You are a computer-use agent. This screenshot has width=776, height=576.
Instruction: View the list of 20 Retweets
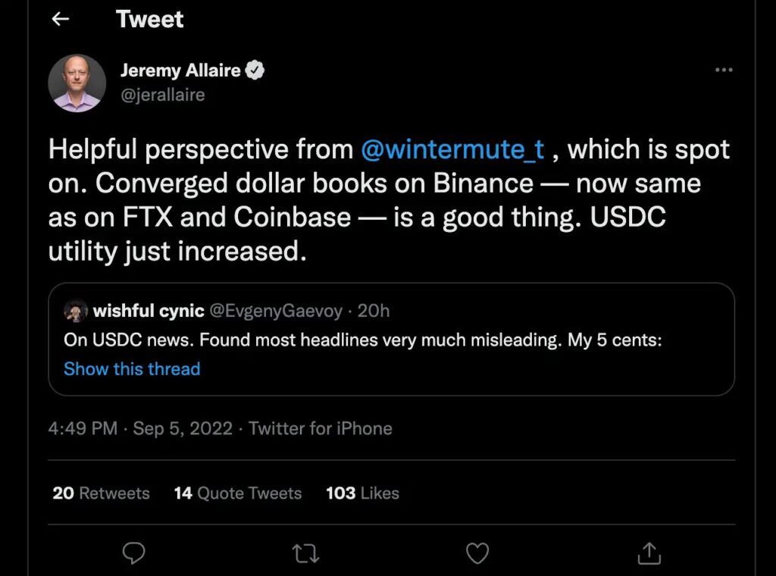click(x=99, y=493)
